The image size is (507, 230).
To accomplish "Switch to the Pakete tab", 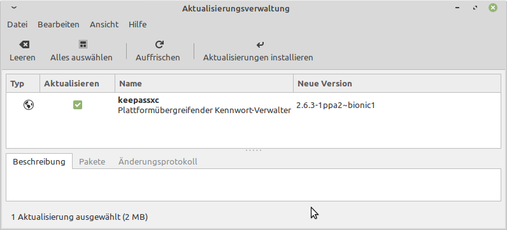I will 92,161.
